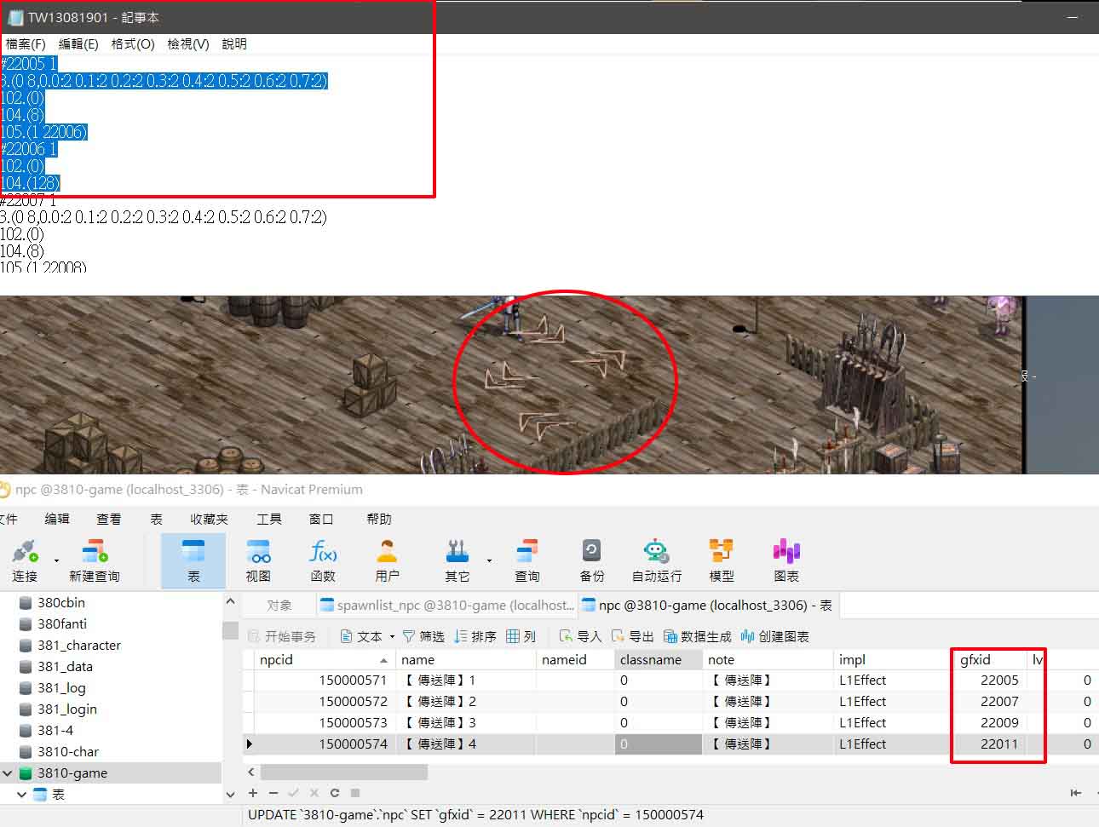Add a record with the plus button
This screenshot has width=1099, height=827.
(253, 793)
